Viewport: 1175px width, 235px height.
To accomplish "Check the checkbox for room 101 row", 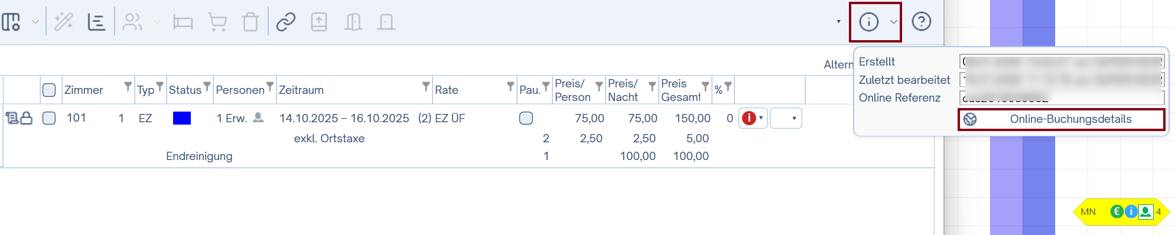I will pyautogui.click(x=49, y=118).
